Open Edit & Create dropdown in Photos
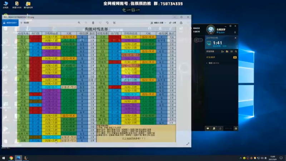Screen dimensions: 286x161 [x=158, y=23]
